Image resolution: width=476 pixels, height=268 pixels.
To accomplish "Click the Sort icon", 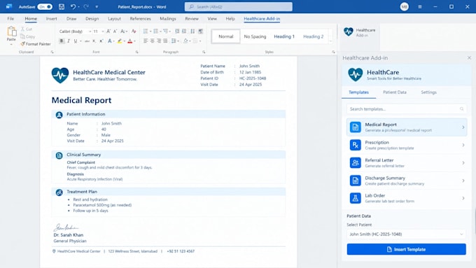I will [192, 31].
